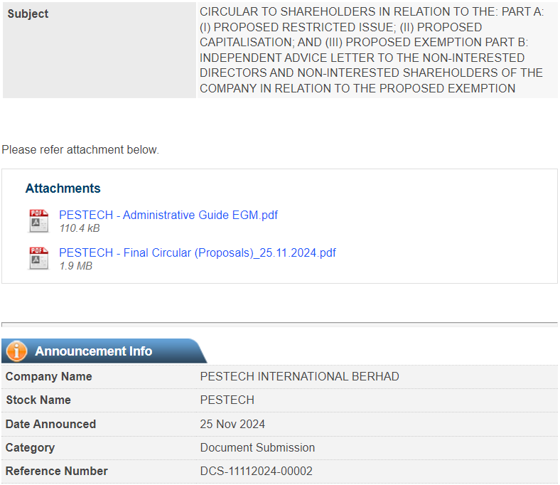Click the orange Announcement Info icon
This screenshot has width=560, height=485.
(x=16, y=351)
